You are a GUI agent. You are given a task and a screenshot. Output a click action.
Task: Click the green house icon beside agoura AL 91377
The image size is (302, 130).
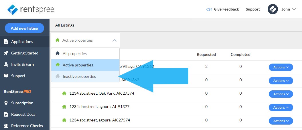click(64, 107)
